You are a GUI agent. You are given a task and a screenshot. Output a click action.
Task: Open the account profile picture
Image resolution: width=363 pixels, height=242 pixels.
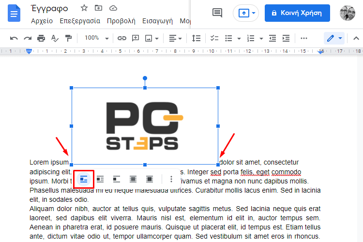(x=347, y=13)
